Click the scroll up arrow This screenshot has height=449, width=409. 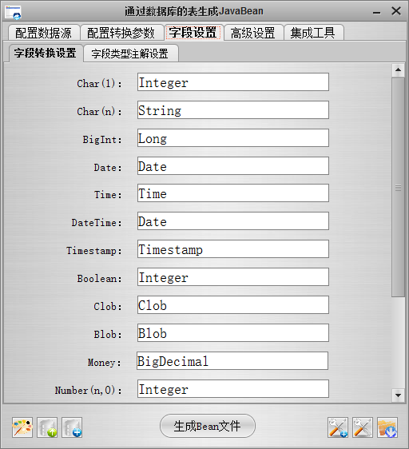(x=398, y=70)
